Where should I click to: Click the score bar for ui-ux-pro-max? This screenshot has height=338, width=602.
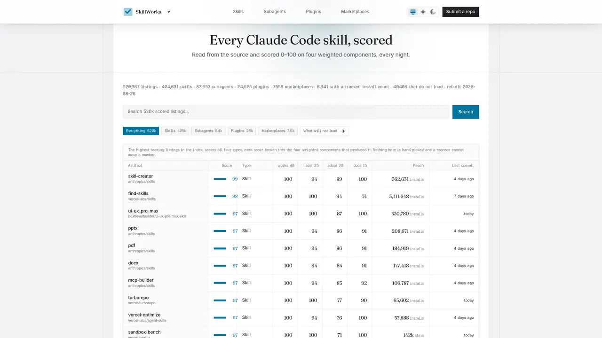(x=220, y=214)
